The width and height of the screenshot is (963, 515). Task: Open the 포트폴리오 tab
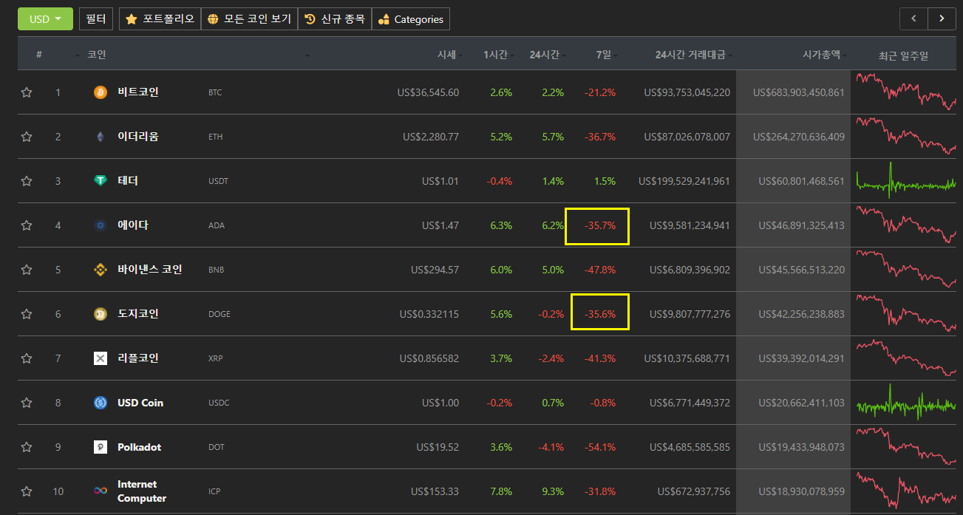coord(160,18)
